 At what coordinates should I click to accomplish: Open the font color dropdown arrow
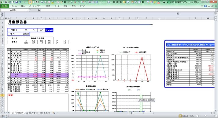(161, 2)
